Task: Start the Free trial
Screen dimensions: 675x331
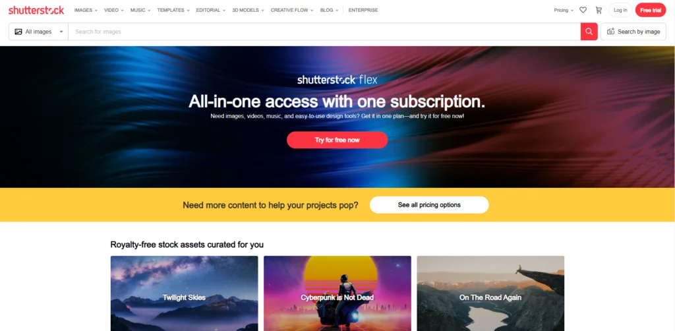Action: click(x=651, y=10)
